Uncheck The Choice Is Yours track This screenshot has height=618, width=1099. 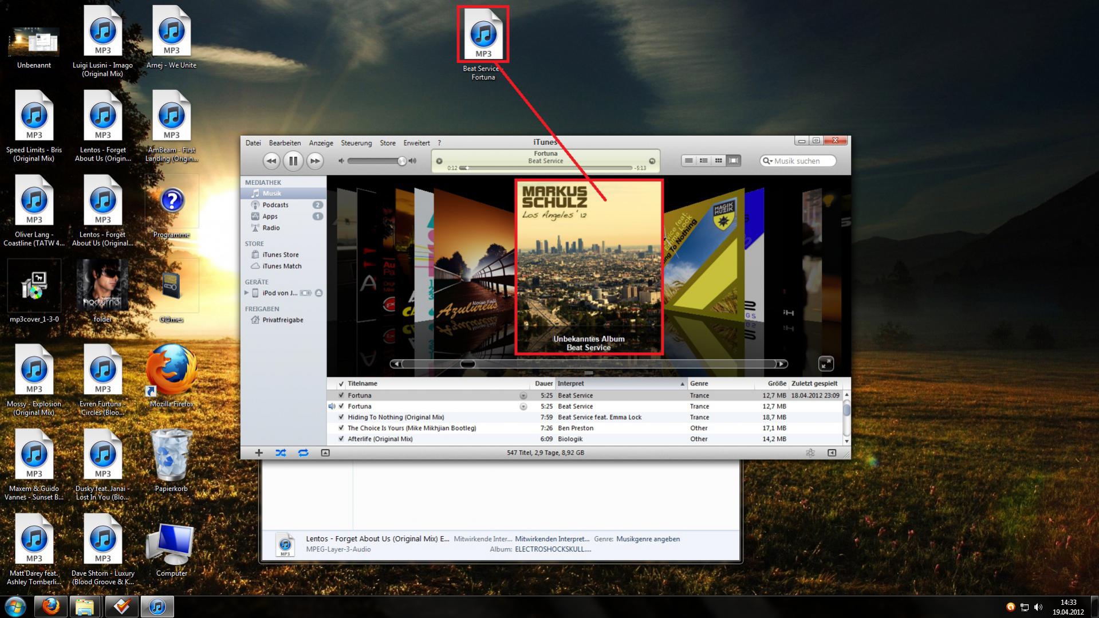tap(341, 428)
